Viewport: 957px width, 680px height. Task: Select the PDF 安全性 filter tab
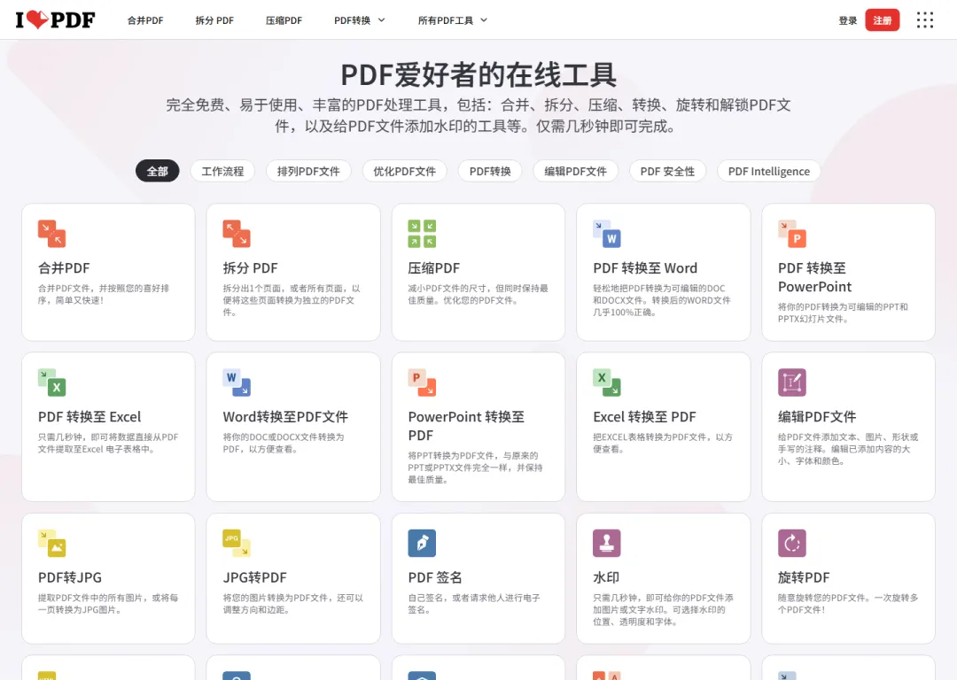click(667, 172)
